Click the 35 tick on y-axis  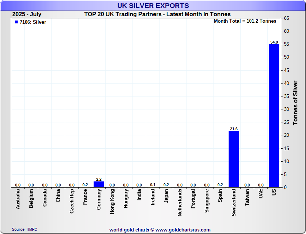click(287, 96)
